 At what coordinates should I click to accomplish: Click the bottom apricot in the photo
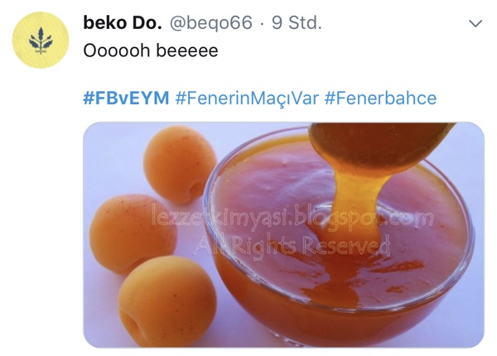pyautogui.click(x=167, y=301)
